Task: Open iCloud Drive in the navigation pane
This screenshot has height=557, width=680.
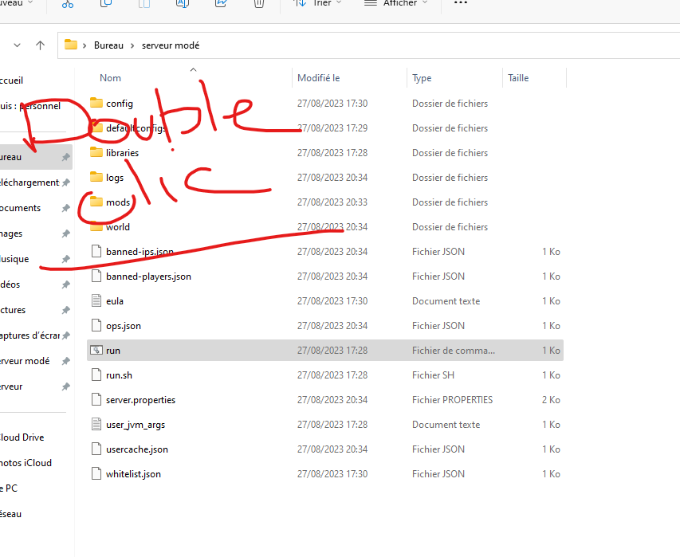Action: [x=22, y=437]
